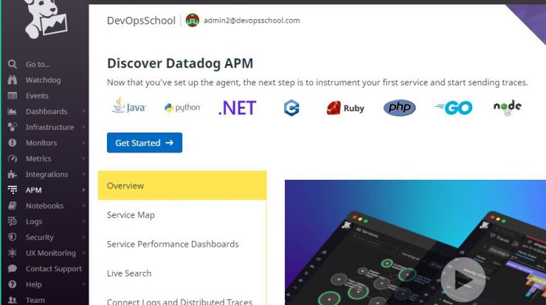Open Go to search magnifier icon
Viewport: 546px width, 305px height.
point(13,64)
